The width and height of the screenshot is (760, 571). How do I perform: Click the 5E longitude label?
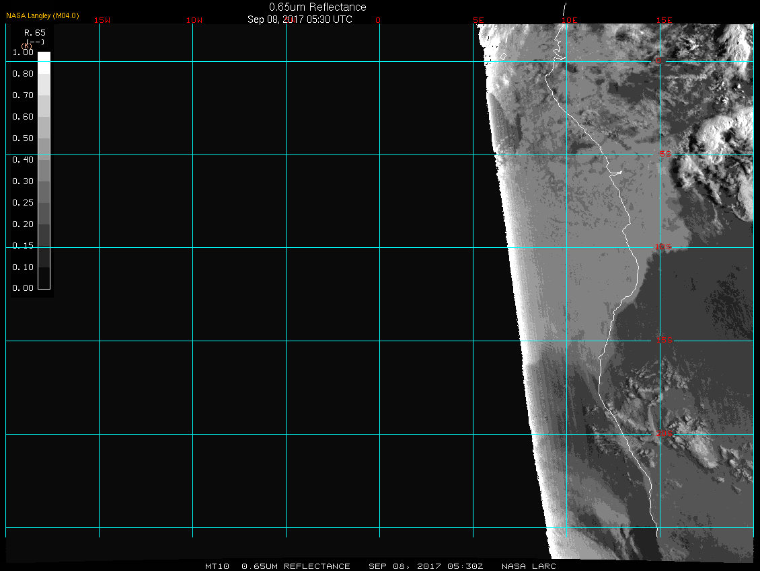point(478,20)
